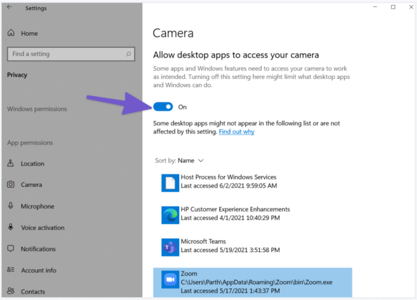Click Last accessed 6/2/2021 9:59:05 AM text
Screen dimensions: 417x300
click(229, 186)
